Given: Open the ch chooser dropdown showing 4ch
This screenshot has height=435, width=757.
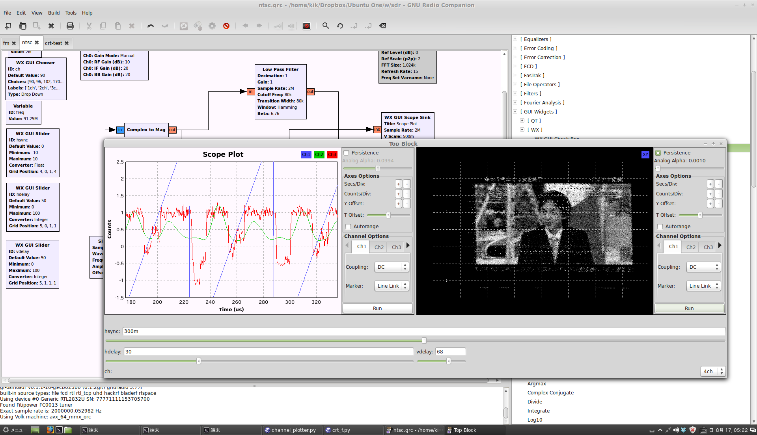Looking at the screenshot, I should tap(713, 372).
